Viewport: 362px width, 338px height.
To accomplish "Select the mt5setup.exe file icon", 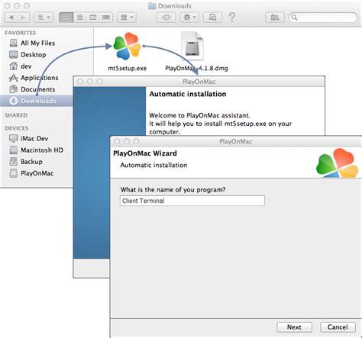I will click(127, 46).
